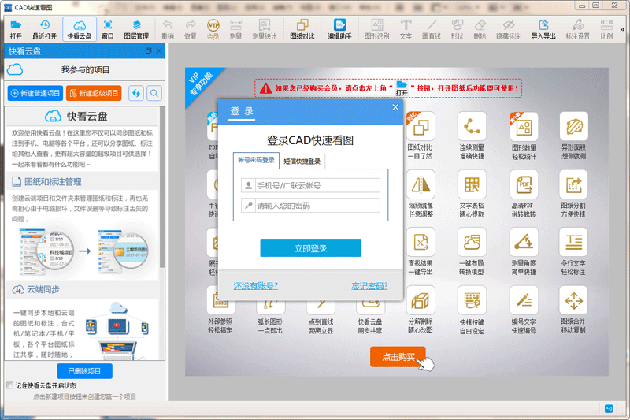Viewport: 630px width, 420px height.
Task: Click the 忘记密码? link
Action: (369, 286)
